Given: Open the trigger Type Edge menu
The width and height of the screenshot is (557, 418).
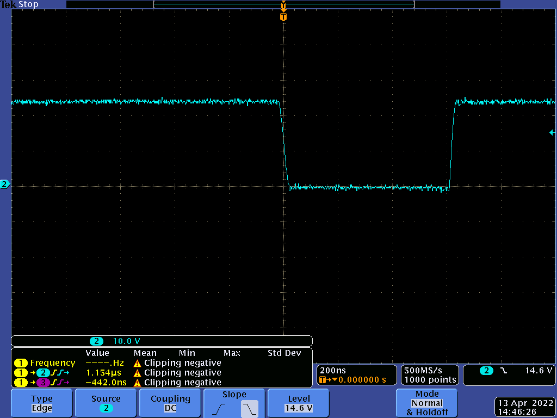Looking at the screenshot, I should coord(42,403).
